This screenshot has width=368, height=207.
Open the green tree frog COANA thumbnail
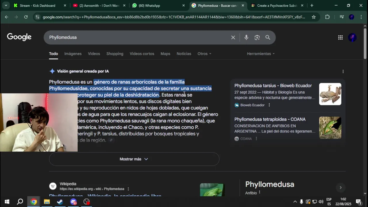point(330,128)
